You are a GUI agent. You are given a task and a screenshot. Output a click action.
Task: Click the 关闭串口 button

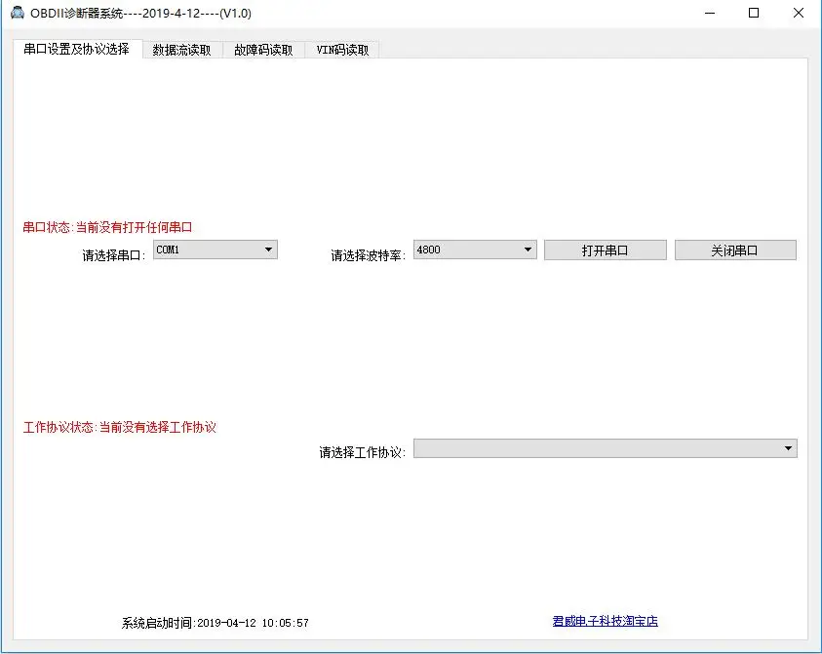735,250
